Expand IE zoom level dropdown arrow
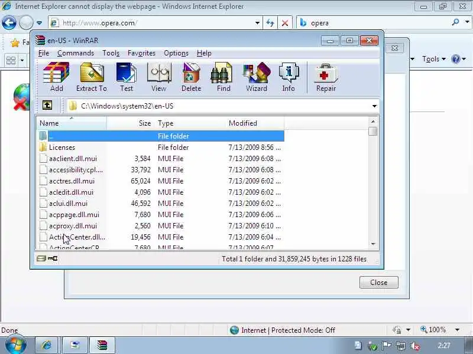The image size is (473, 354). pos(457,330)
